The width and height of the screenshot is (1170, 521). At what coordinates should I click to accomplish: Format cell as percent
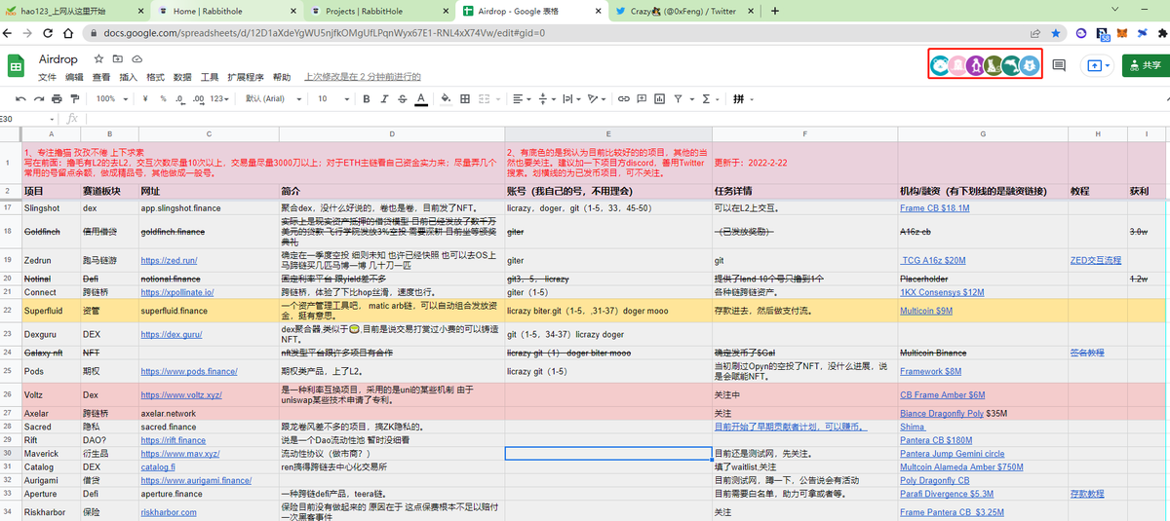pyautogui.click(x=163, y=98)
